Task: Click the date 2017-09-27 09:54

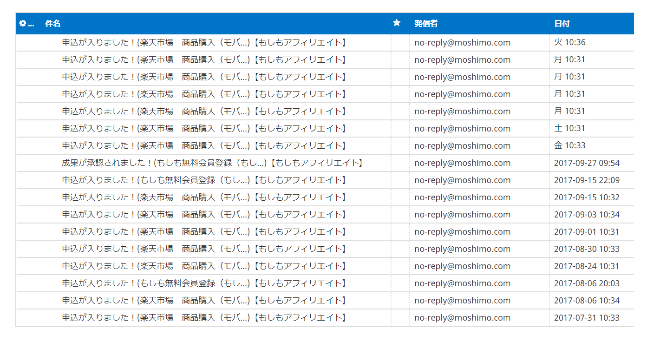Action: [x=587, y=163]
